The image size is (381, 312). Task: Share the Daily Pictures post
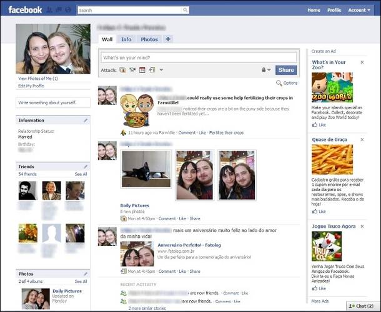pos(195,218)
